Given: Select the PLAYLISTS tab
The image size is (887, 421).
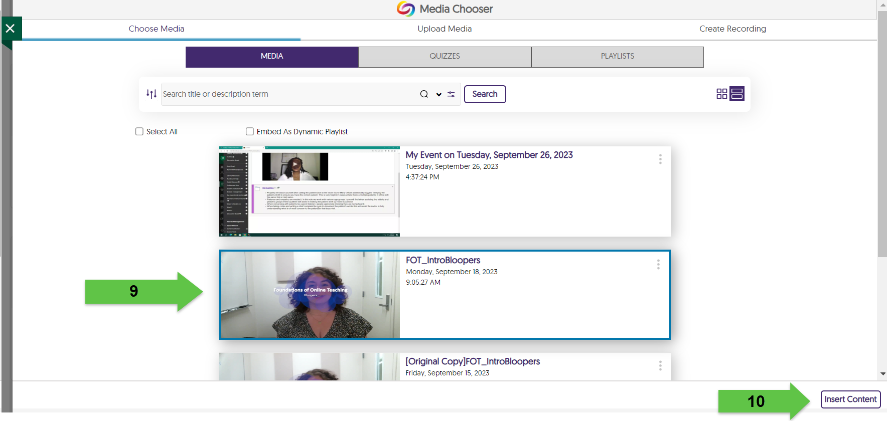Looking at the screenshot, I should click(618, 57).
